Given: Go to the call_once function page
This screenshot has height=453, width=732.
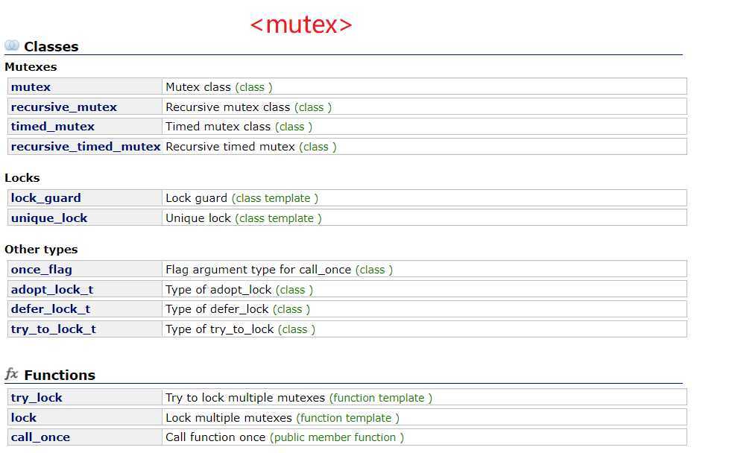Looking at the screenshot, I should pyautogui.click(x=40, y=437).
